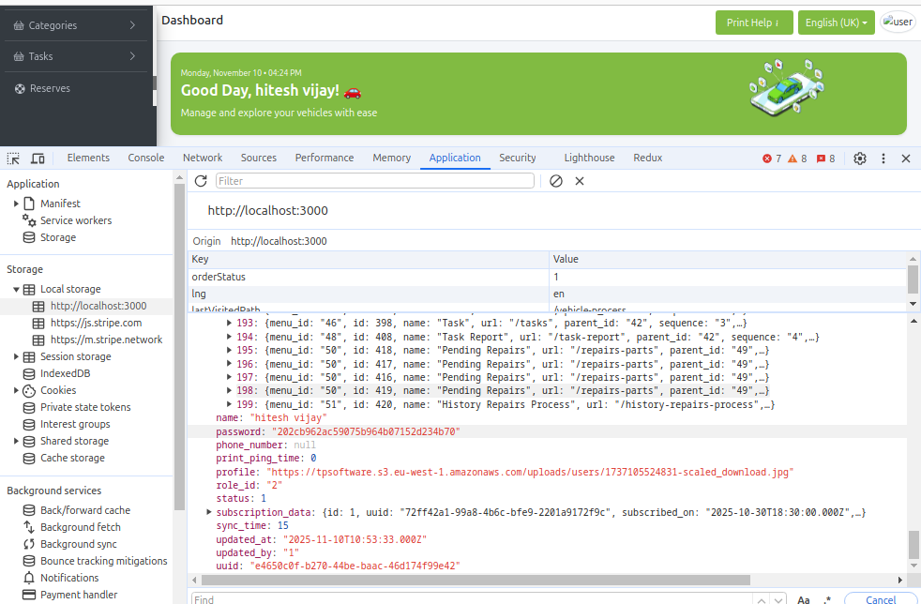Click the Payment handler card icon
Viewport: 921px width, 604px height.
coord(29,595)
